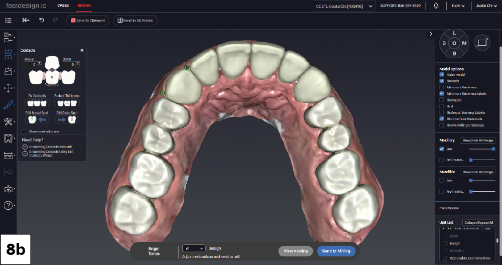
Task: Open the list menu icon in the toolbar
Action: point(9,21)
